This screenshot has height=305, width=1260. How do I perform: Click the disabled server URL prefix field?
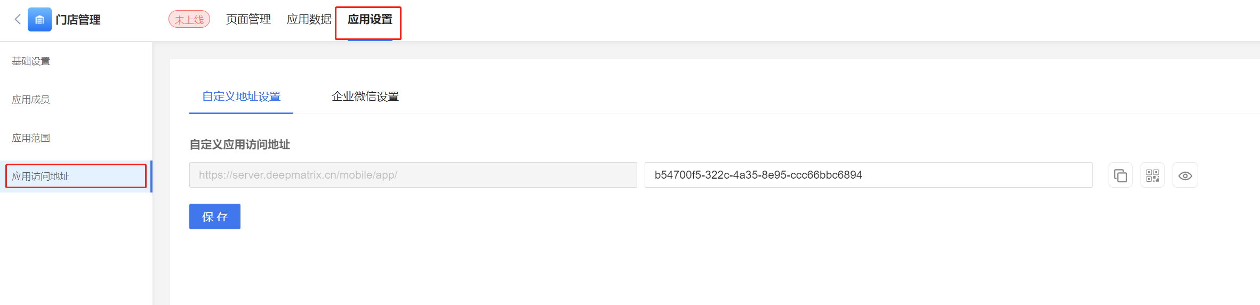413,175
